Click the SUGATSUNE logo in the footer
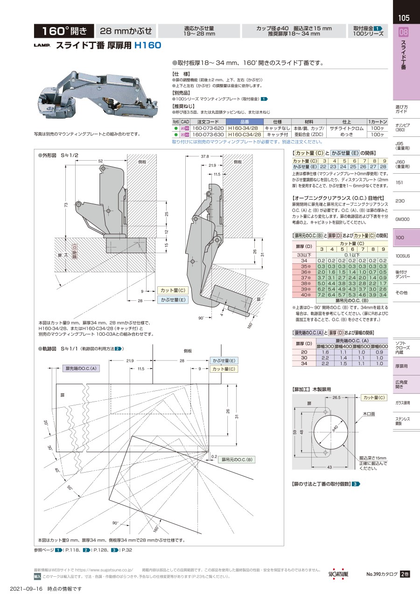Image resolution: width=420 pixels, height=594 pixels. tap(338, 574)
